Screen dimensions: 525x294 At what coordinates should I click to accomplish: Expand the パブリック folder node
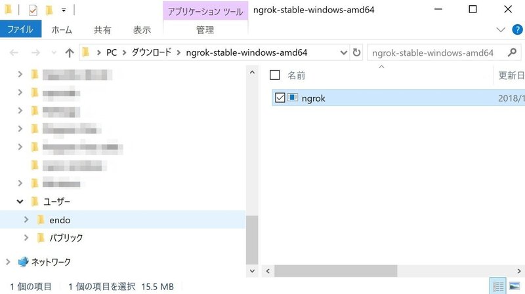coord(26,238)
